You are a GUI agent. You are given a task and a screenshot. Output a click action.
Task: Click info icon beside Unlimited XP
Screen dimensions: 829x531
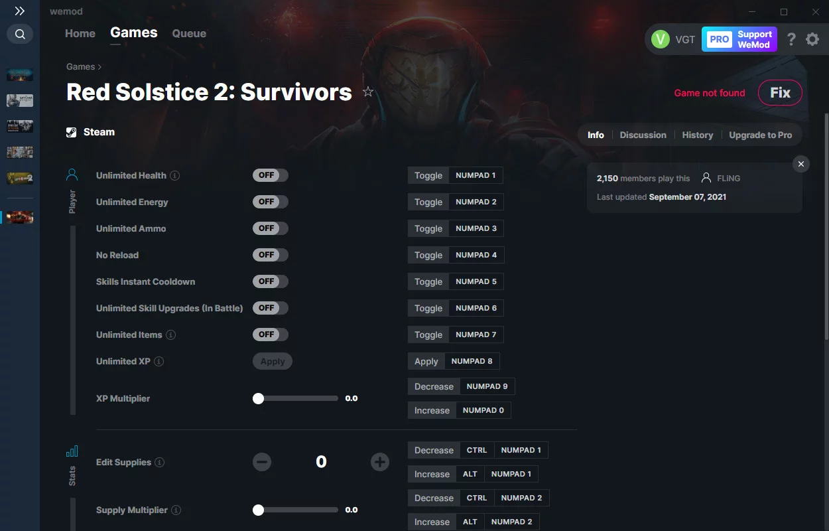[159, 362]
